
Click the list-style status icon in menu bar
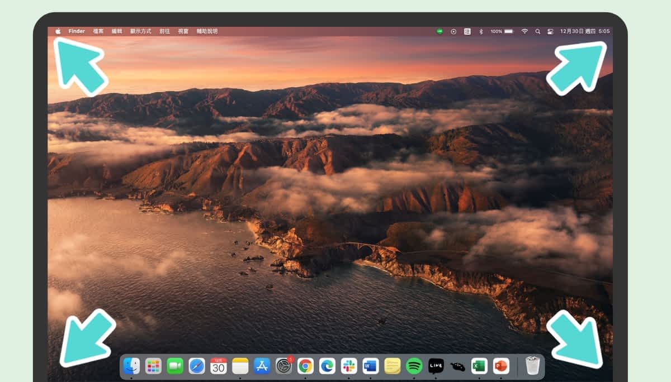[467, 31]
